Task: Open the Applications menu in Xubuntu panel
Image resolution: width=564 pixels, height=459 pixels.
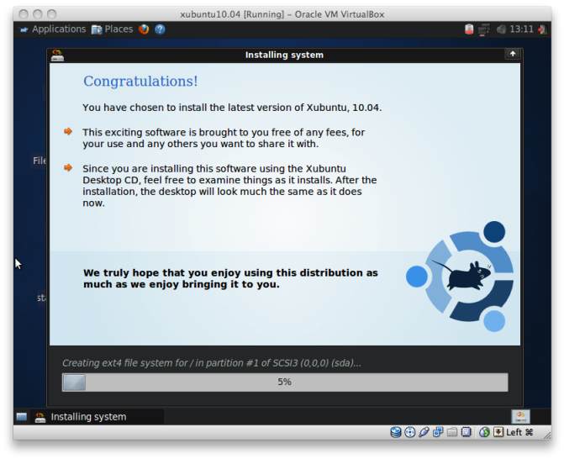Action: (x=53, y=29)
